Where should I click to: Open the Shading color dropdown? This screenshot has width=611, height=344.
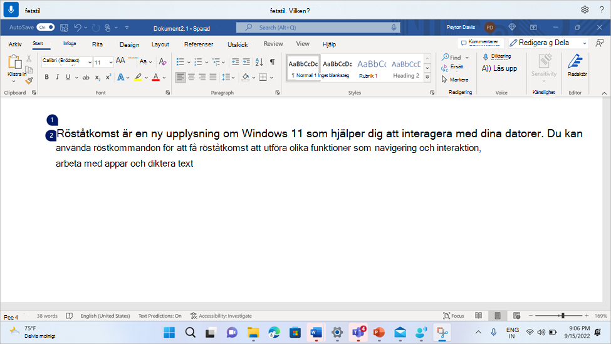coord(254,78)
